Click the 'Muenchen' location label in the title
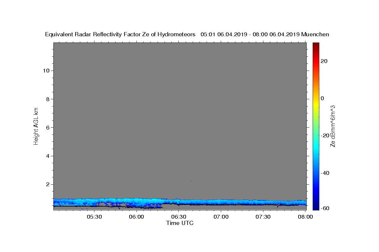 (315, 34)
